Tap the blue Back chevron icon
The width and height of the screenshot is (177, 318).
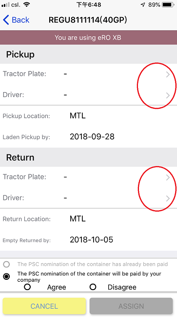pos(6,20)
